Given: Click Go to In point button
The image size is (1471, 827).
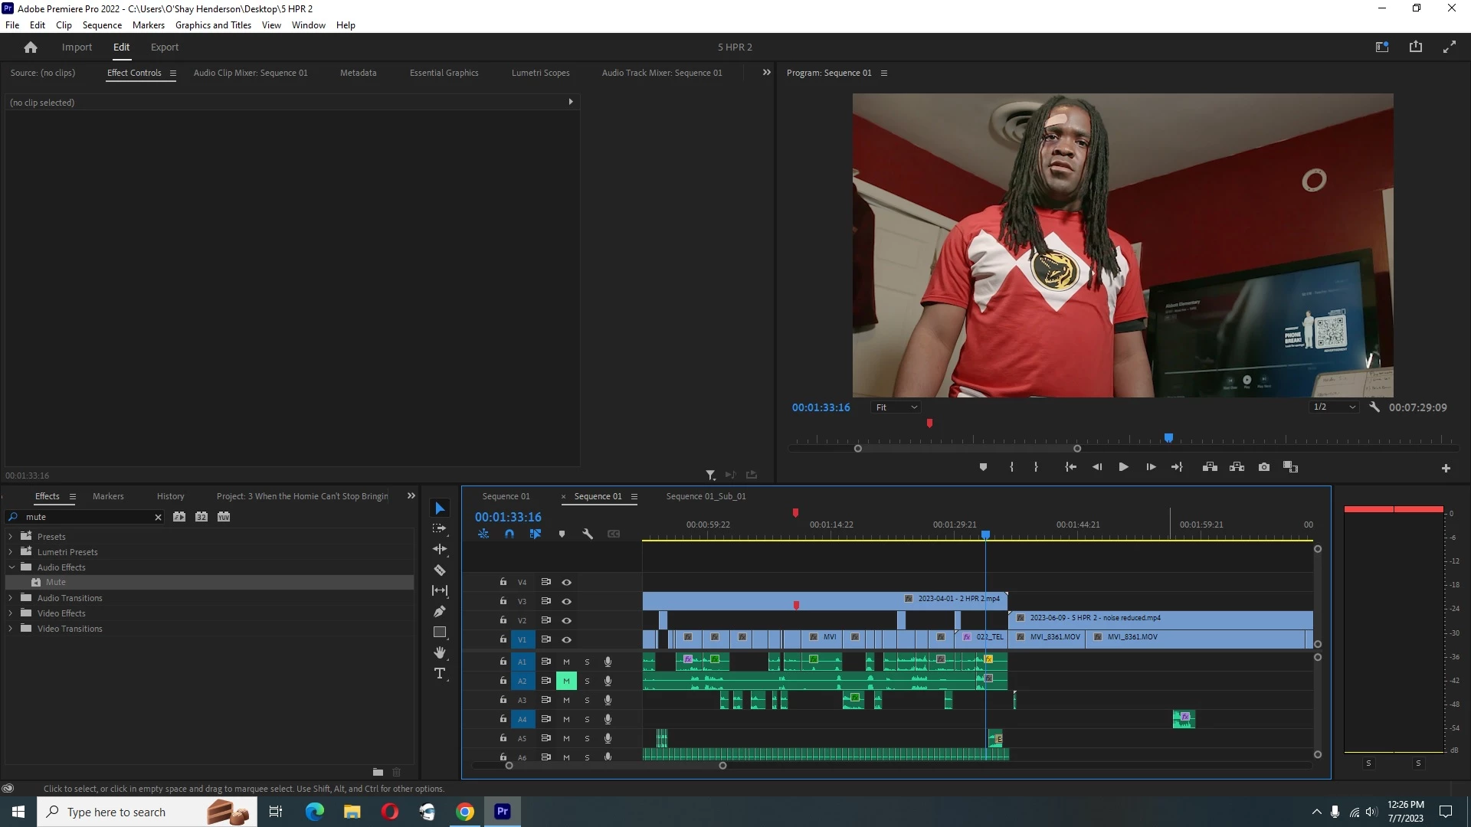Looking at the screenshot, I should point(1070,467).
